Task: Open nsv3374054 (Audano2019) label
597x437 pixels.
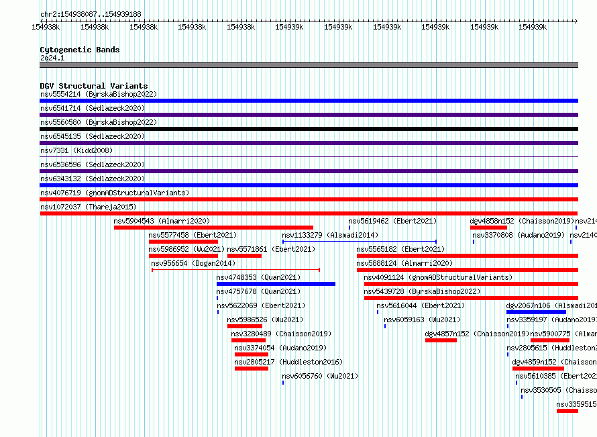Action: 280,348
